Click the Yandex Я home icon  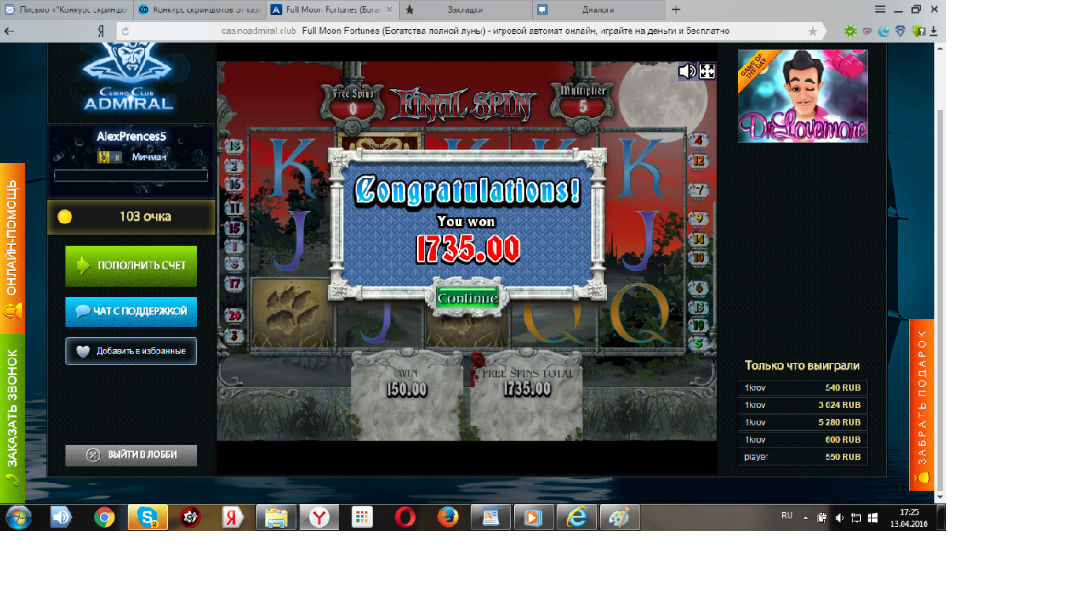point(101,32)
